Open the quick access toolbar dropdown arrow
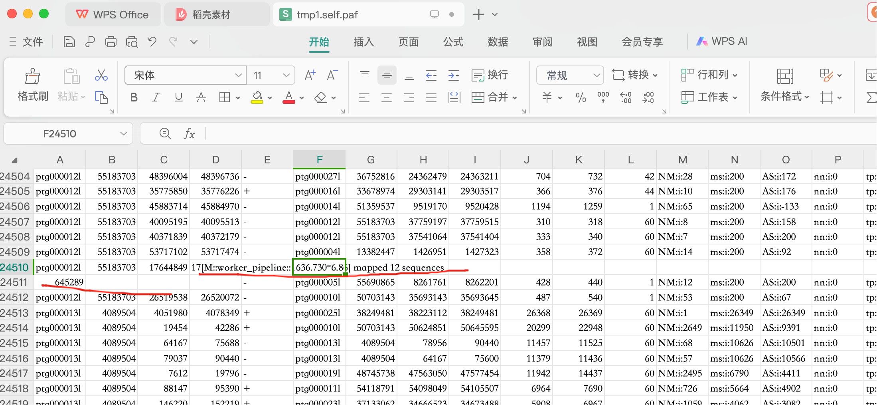Viewport: 877px width, 405px height. [x=194, y=42]
